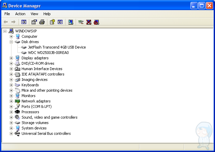Toggle the console tree show/hide icon
This screenshot has width=215, height=152.
[x=24, y=22]
